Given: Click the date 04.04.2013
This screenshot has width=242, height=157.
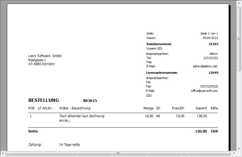Looking at the screenshot, I should tap(210, 38).
